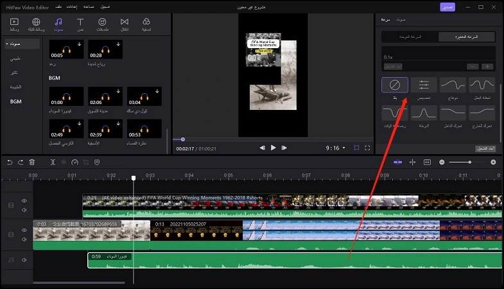The image size is (504, 289).
Task: Download the 00:05 thunder sound
Action: pos(80,44)
